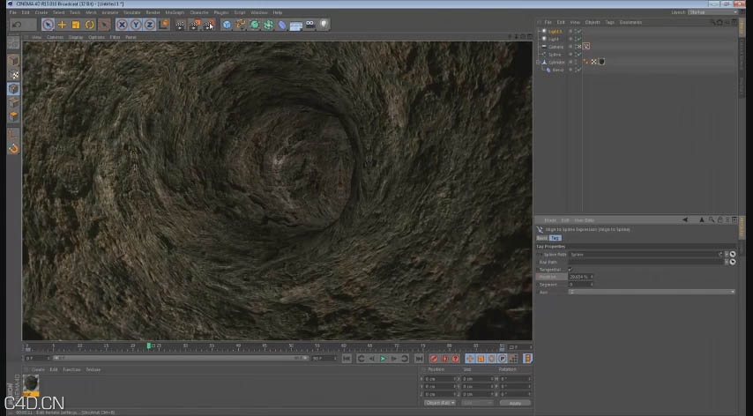Open the MoGraph menu
Viewport: 753px width, 416px height.
tap(175, 12)
